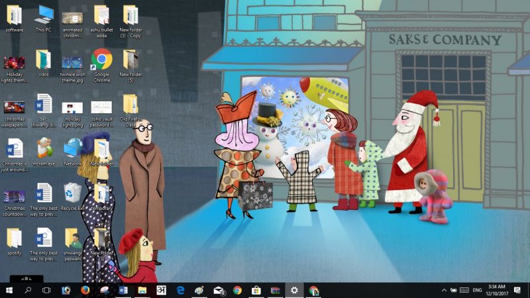Open the Windows Start menu
Image resolution: width=530 pixels, height=298 pixels.
(x=9, y=290)
